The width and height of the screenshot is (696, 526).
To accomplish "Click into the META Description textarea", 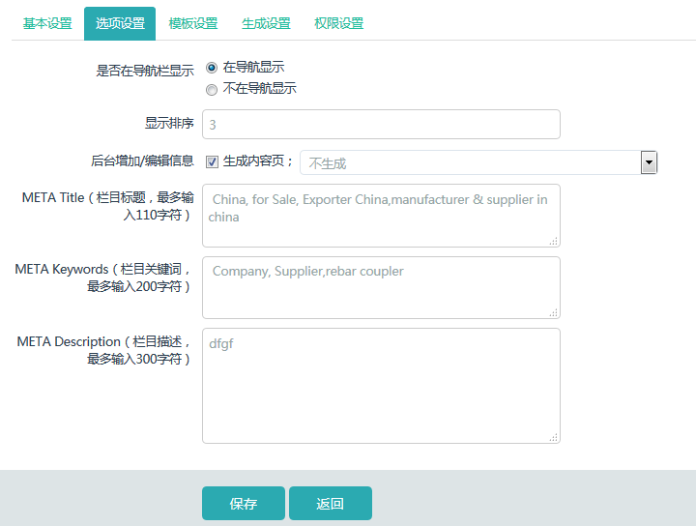I will tap(381, 386).
